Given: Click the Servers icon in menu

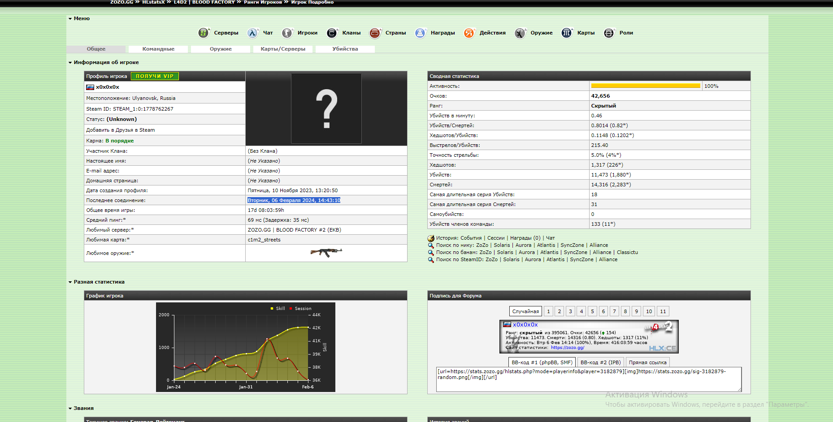Looking at the screenshot, I should coord(204,33).
